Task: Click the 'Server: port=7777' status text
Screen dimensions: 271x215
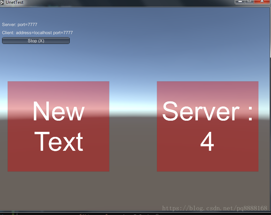Action: tap(20, 24)
